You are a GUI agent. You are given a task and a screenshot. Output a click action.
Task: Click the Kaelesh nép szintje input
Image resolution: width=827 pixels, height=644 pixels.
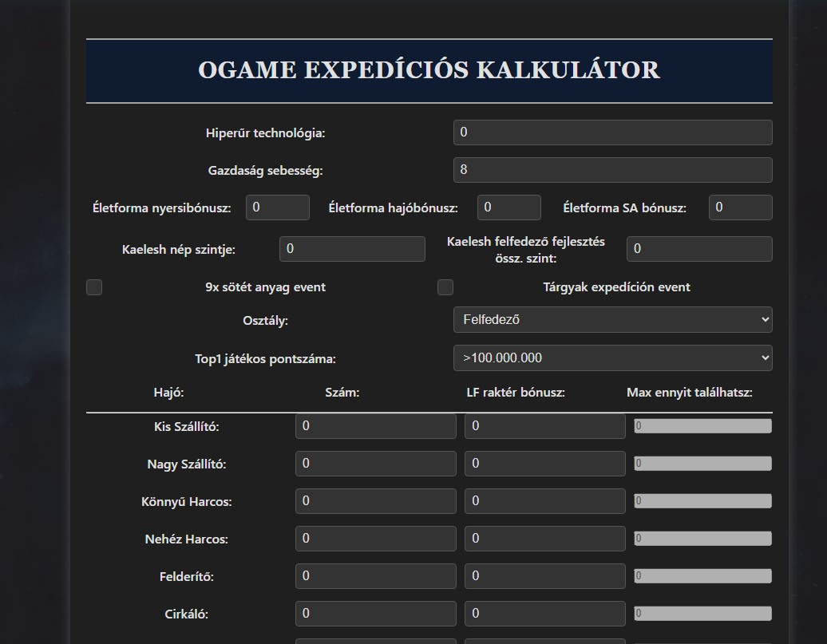point(352,249)
